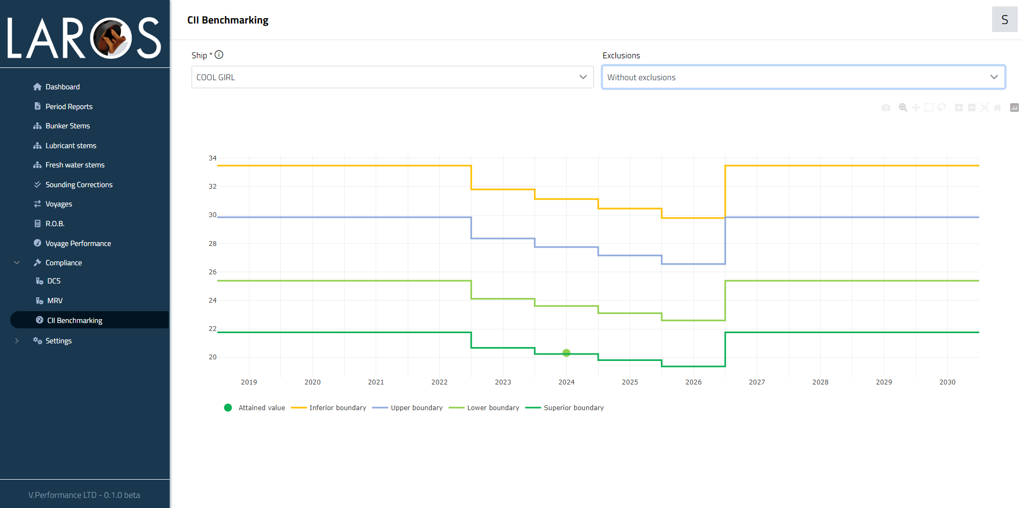The image size is (1022, 508).
Task: Click the chart autoscale icon
Action: [x=985, y=107]
